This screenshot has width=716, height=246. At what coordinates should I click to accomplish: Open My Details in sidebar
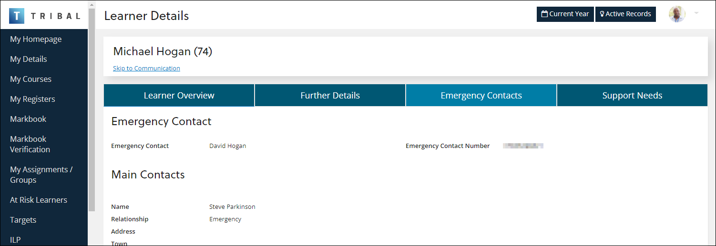(x=29, y=59)
